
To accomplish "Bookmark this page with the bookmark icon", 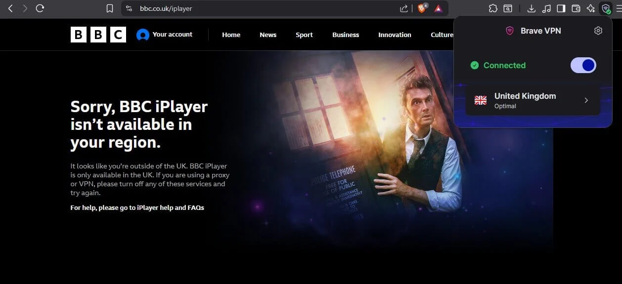I will pyautogui.click(x=110, y=8).
